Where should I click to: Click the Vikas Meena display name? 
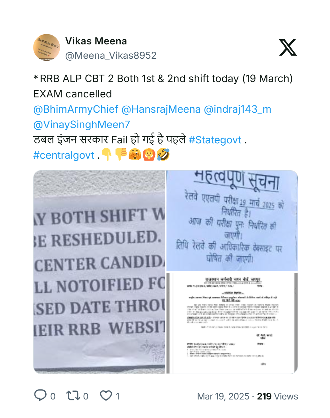pyautogui.click(x=96, y=41)
